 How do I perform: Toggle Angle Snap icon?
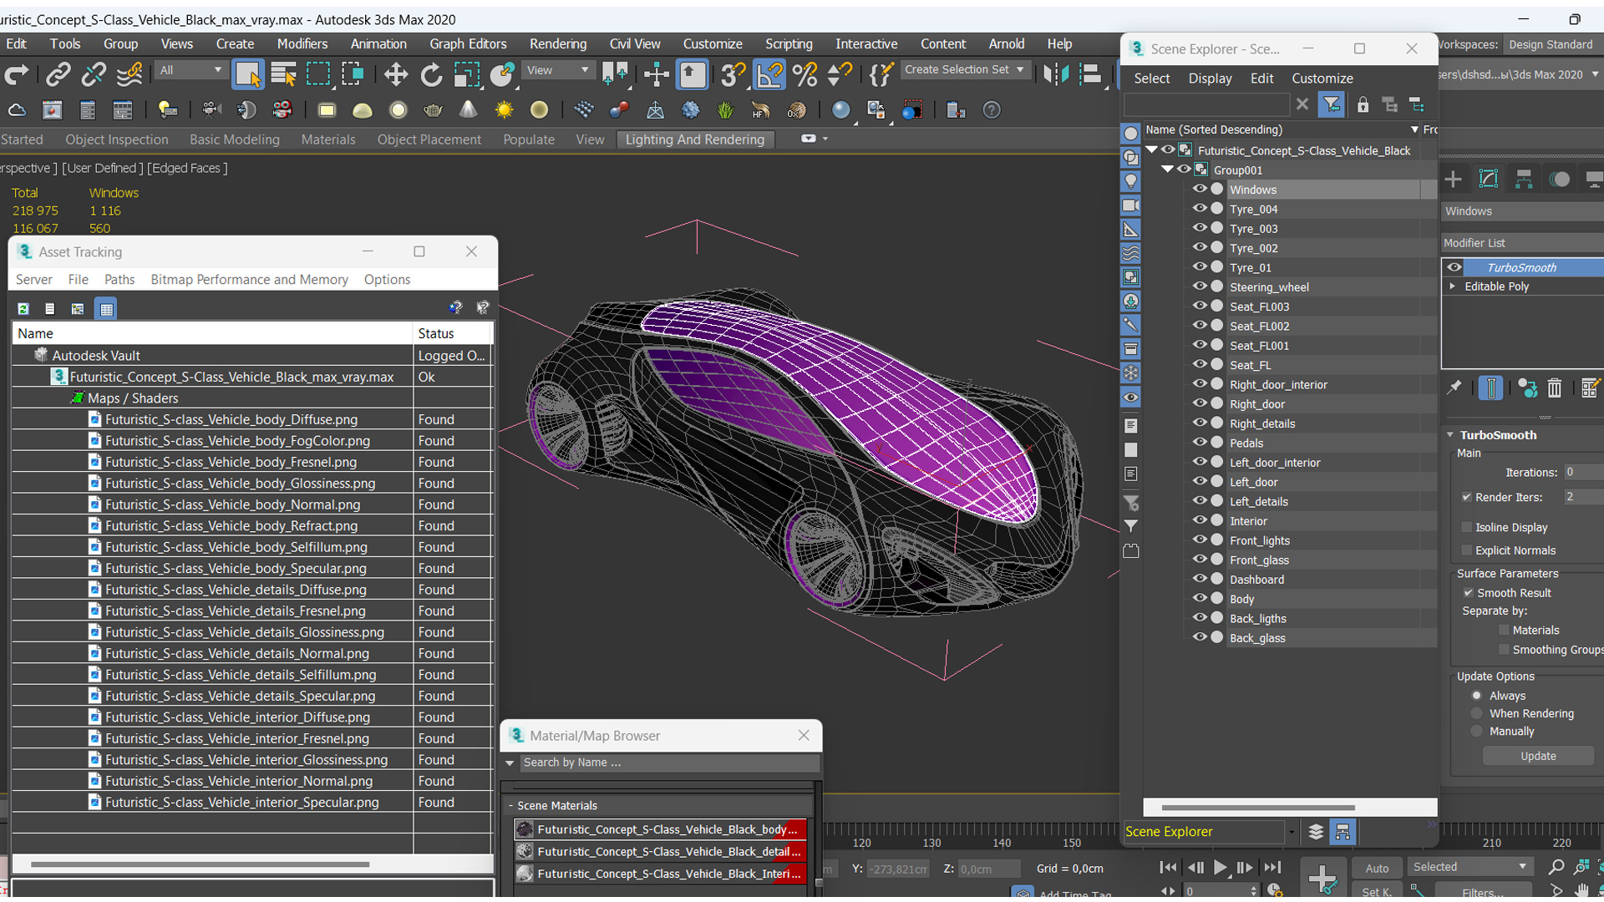pyautogui.click(x=769, y=75)
